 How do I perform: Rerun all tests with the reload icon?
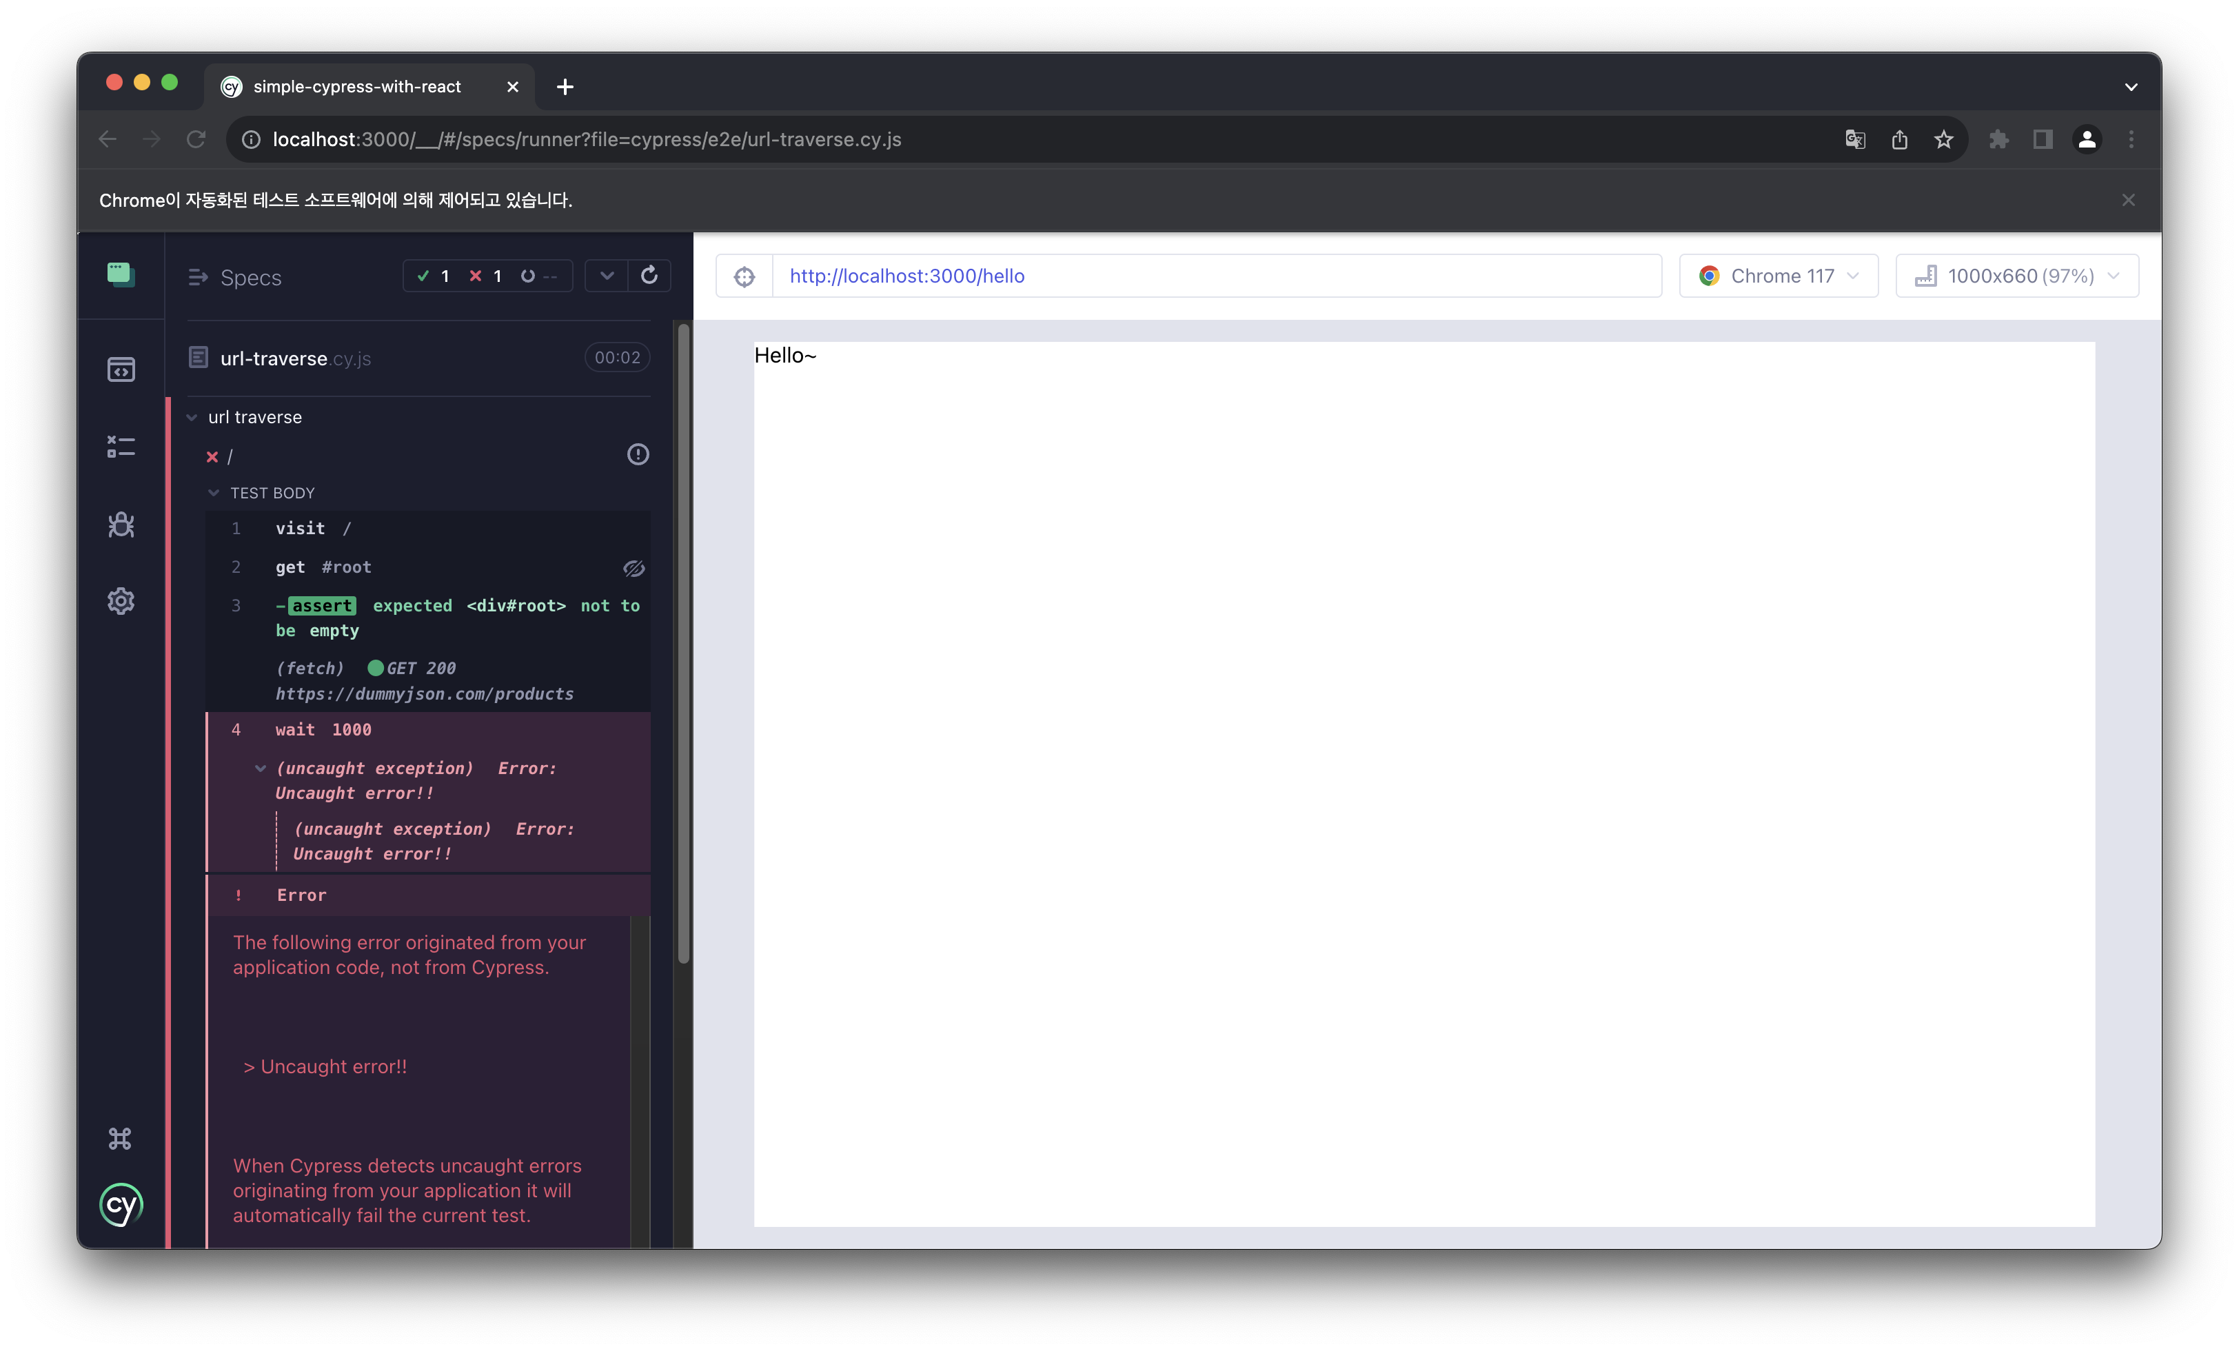point(649,275)
